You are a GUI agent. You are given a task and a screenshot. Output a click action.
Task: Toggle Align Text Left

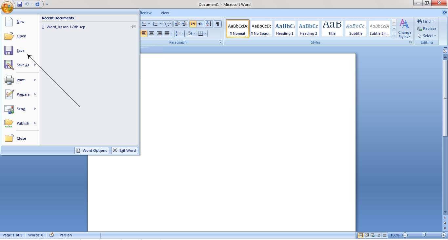point(144,33)
